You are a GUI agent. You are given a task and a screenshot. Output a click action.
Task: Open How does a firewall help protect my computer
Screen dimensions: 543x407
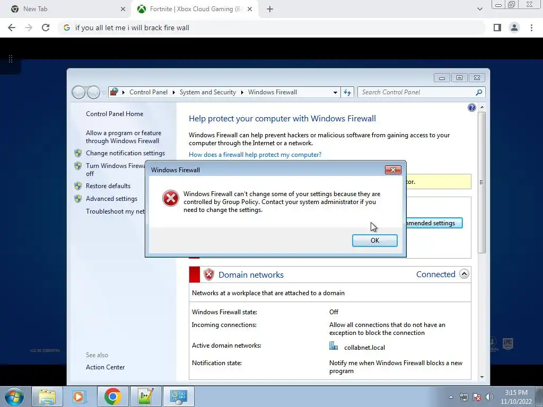coord(255,155)
